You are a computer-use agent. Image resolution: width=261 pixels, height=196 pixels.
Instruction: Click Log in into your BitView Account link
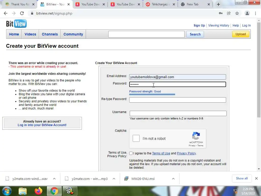tap(42, 125)
